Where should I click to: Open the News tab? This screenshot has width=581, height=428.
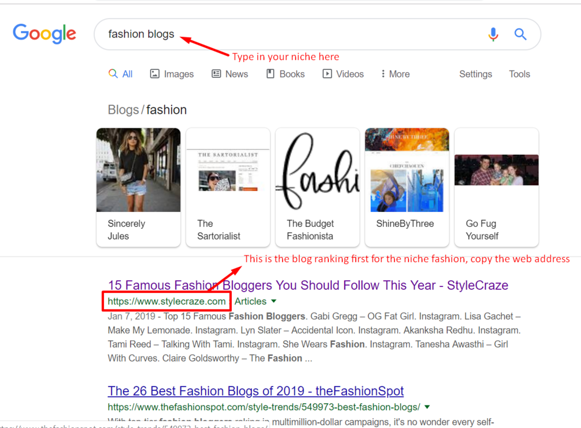(230, 74)
